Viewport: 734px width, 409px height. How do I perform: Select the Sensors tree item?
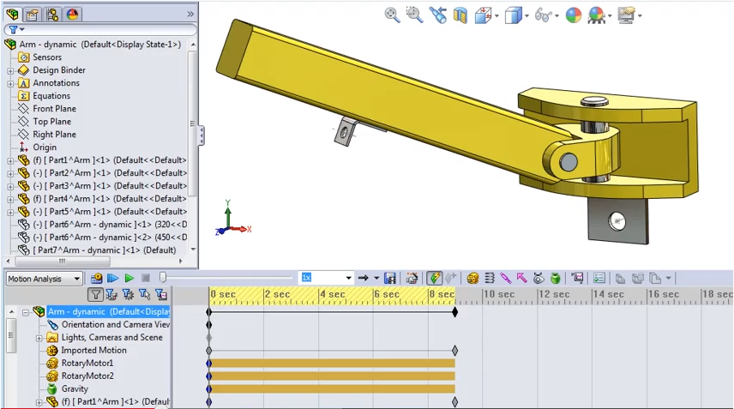pyautogui.click(x=47, y=57)
